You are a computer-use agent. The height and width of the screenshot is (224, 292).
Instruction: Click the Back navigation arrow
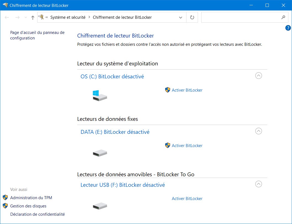click(x=7, y=17)
